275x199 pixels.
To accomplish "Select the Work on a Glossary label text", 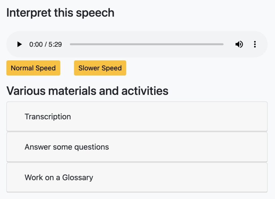I will (59, 178).
